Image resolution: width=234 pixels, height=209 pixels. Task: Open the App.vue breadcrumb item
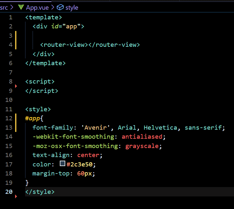coord(37,7)
